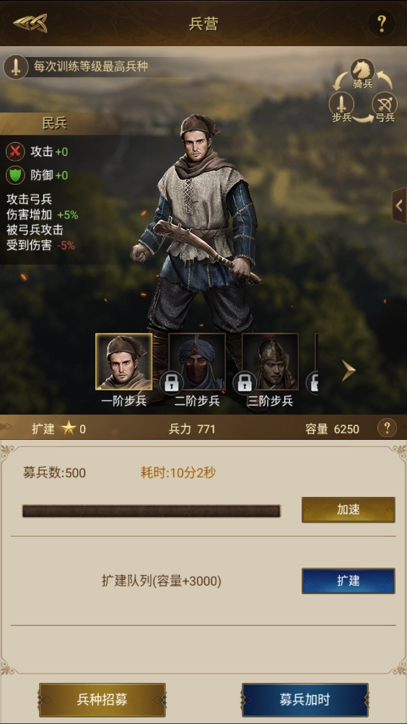Open 募兵加时 extra time button

pos(305,700)
